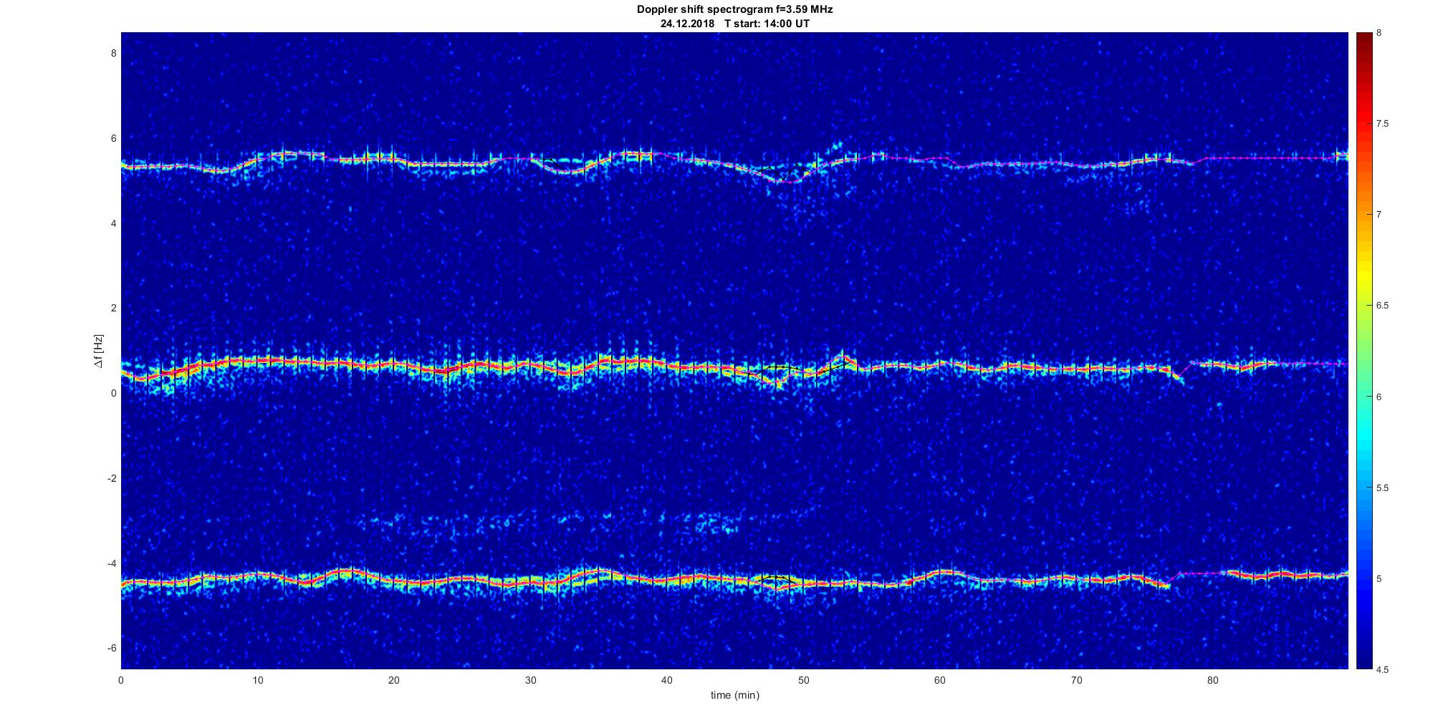This screenshot has height=718, width=1433.
Task: Click the colorbar tick label '7'
Action: click(1379, 215)
